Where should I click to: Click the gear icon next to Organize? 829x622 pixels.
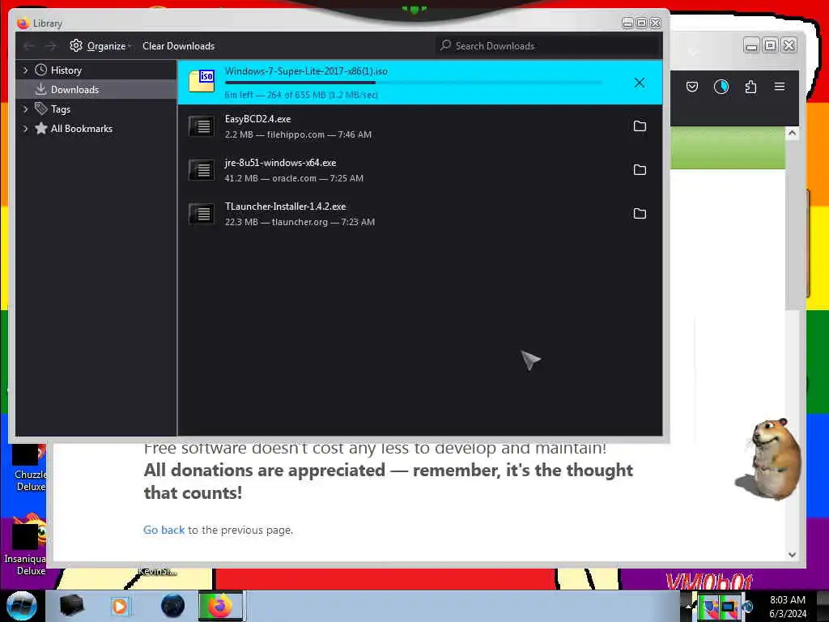tap(76, 45)
